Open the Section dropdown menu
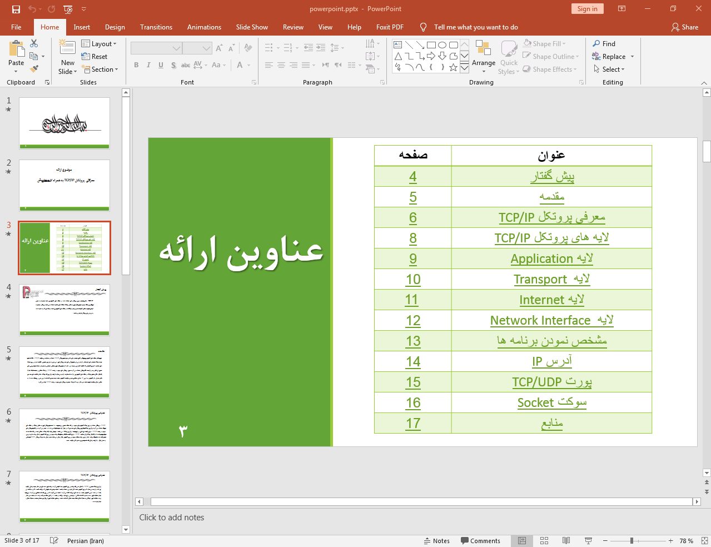Image resolution: width=711 pixels, height=547 pixels. point(101,69)
